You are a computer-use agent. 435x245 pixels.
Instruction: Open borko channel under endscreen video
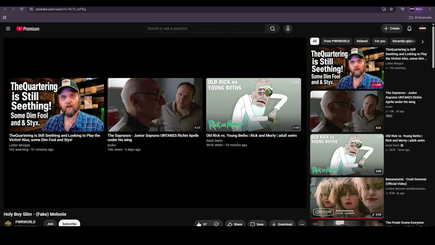(x=112, y=145)
